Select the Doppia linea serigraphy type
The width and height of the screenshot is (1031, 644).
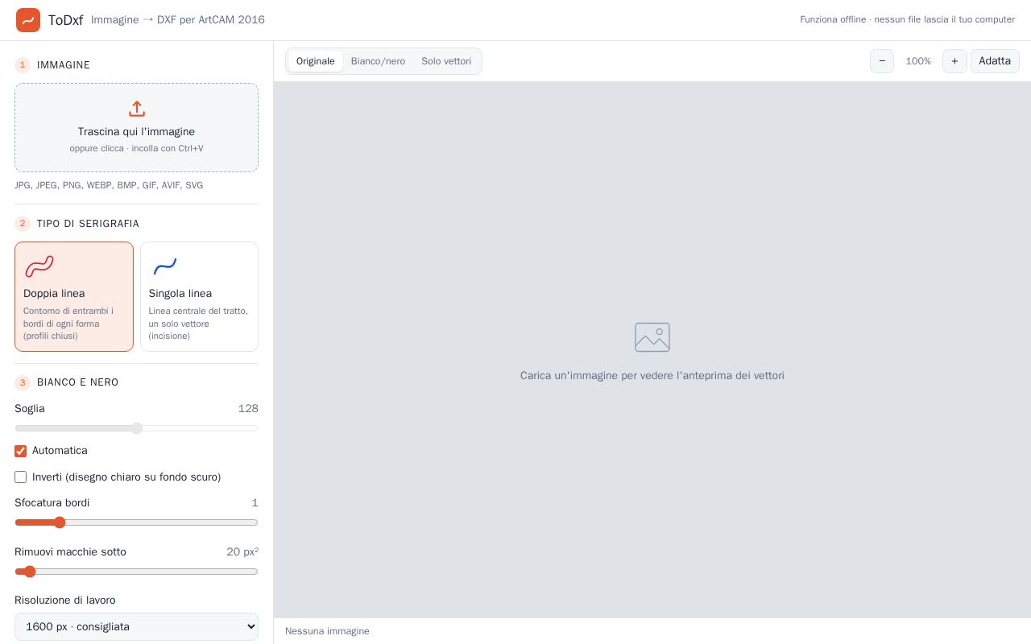(x=74, y=296)
